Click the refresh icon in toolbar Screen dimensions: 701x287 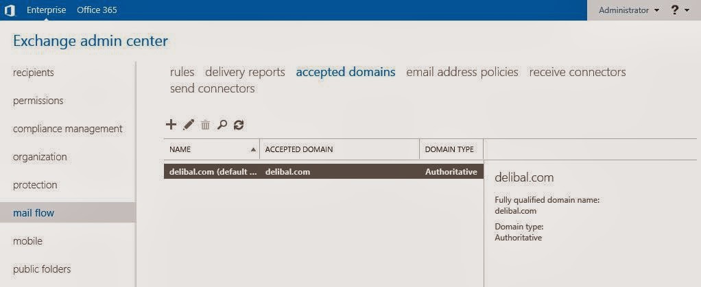click(239, 125)
